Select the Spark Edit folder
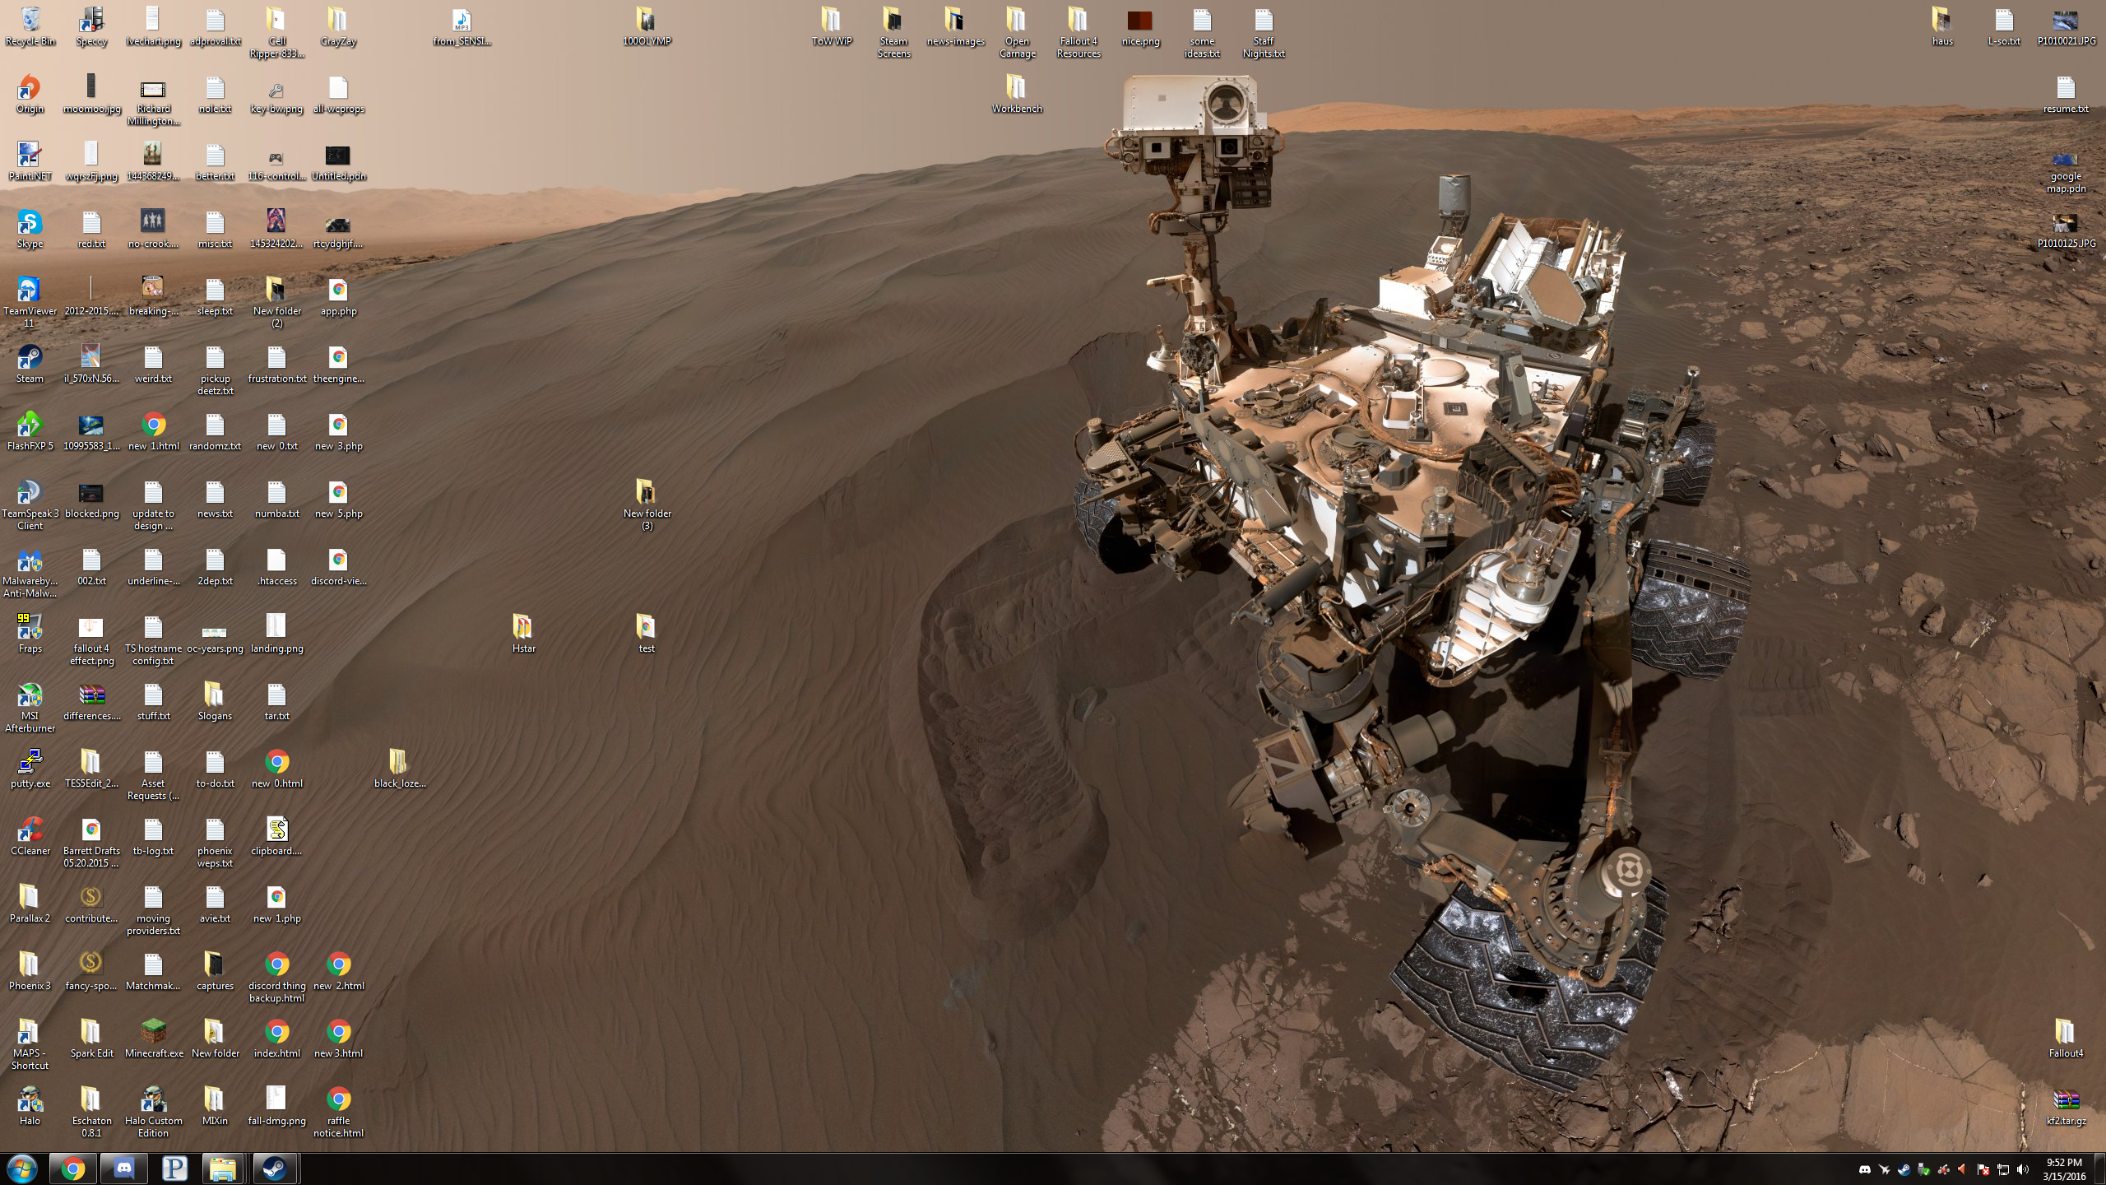 click(91, 1039)
